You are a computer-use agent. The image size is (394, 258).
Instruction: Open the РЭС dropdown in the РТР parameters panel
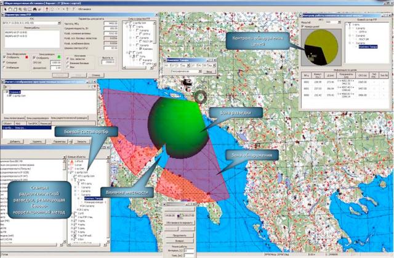pos(59,23)
